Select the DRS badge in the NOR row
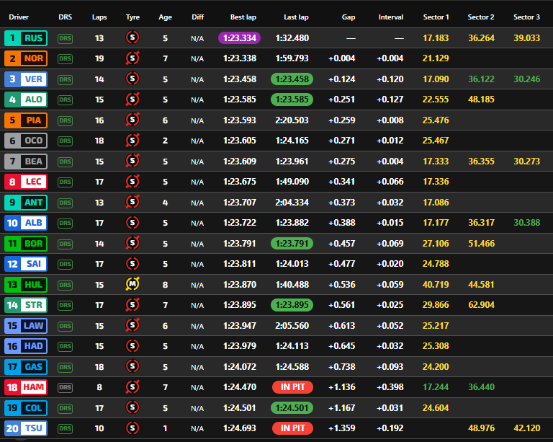The height and width of the screenshot is (442, 553). click(66, 58)
